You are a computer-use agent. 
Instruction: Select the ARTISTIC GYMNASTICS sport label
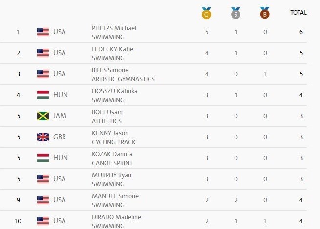coord(123,79)
